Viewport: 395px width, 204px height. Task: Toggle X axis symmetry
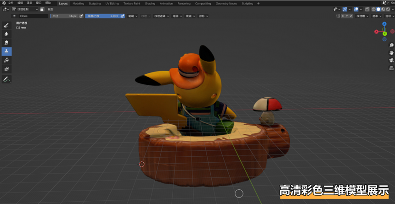coord(343,16)
